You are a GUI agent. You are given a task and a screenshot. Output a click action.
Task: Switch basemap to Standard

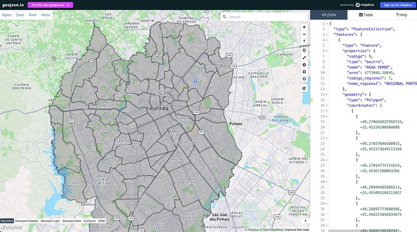coord(7,221)
